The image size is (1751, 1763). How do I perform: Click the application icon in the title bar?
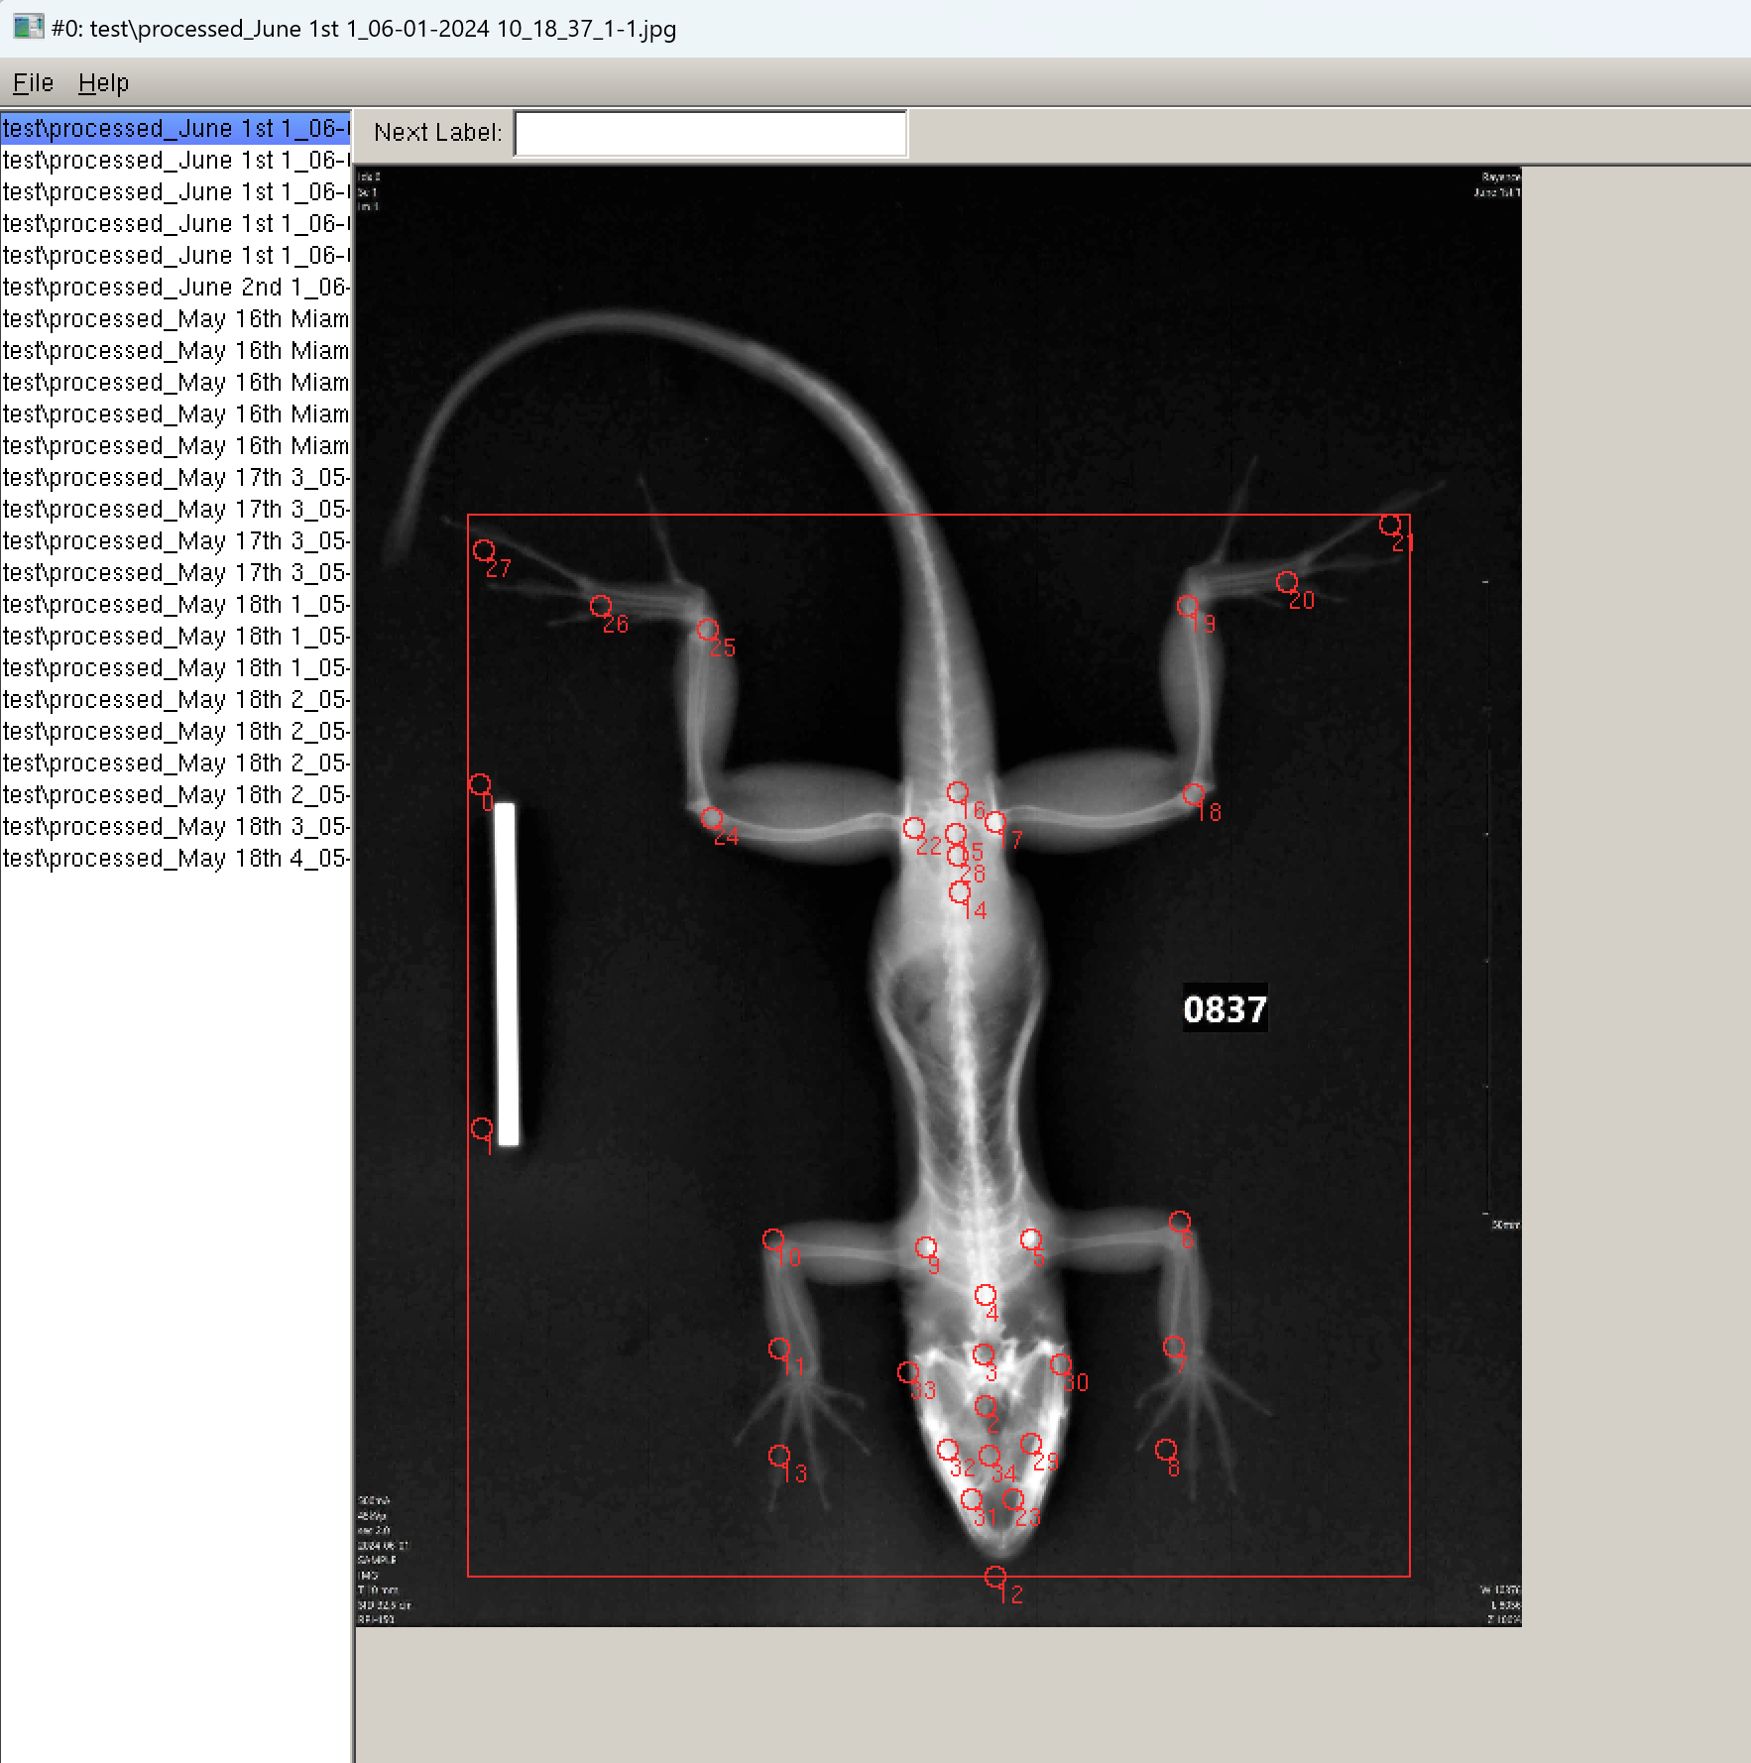(28, 28)
